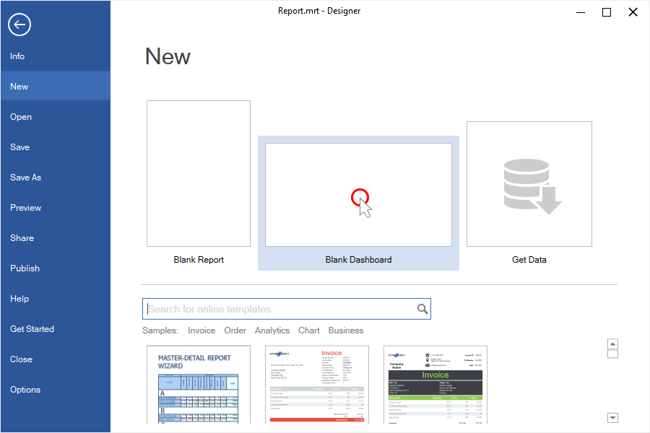Open the green Invoice template thumbnail
Screen dimensions: 650x433
(435, 384)
